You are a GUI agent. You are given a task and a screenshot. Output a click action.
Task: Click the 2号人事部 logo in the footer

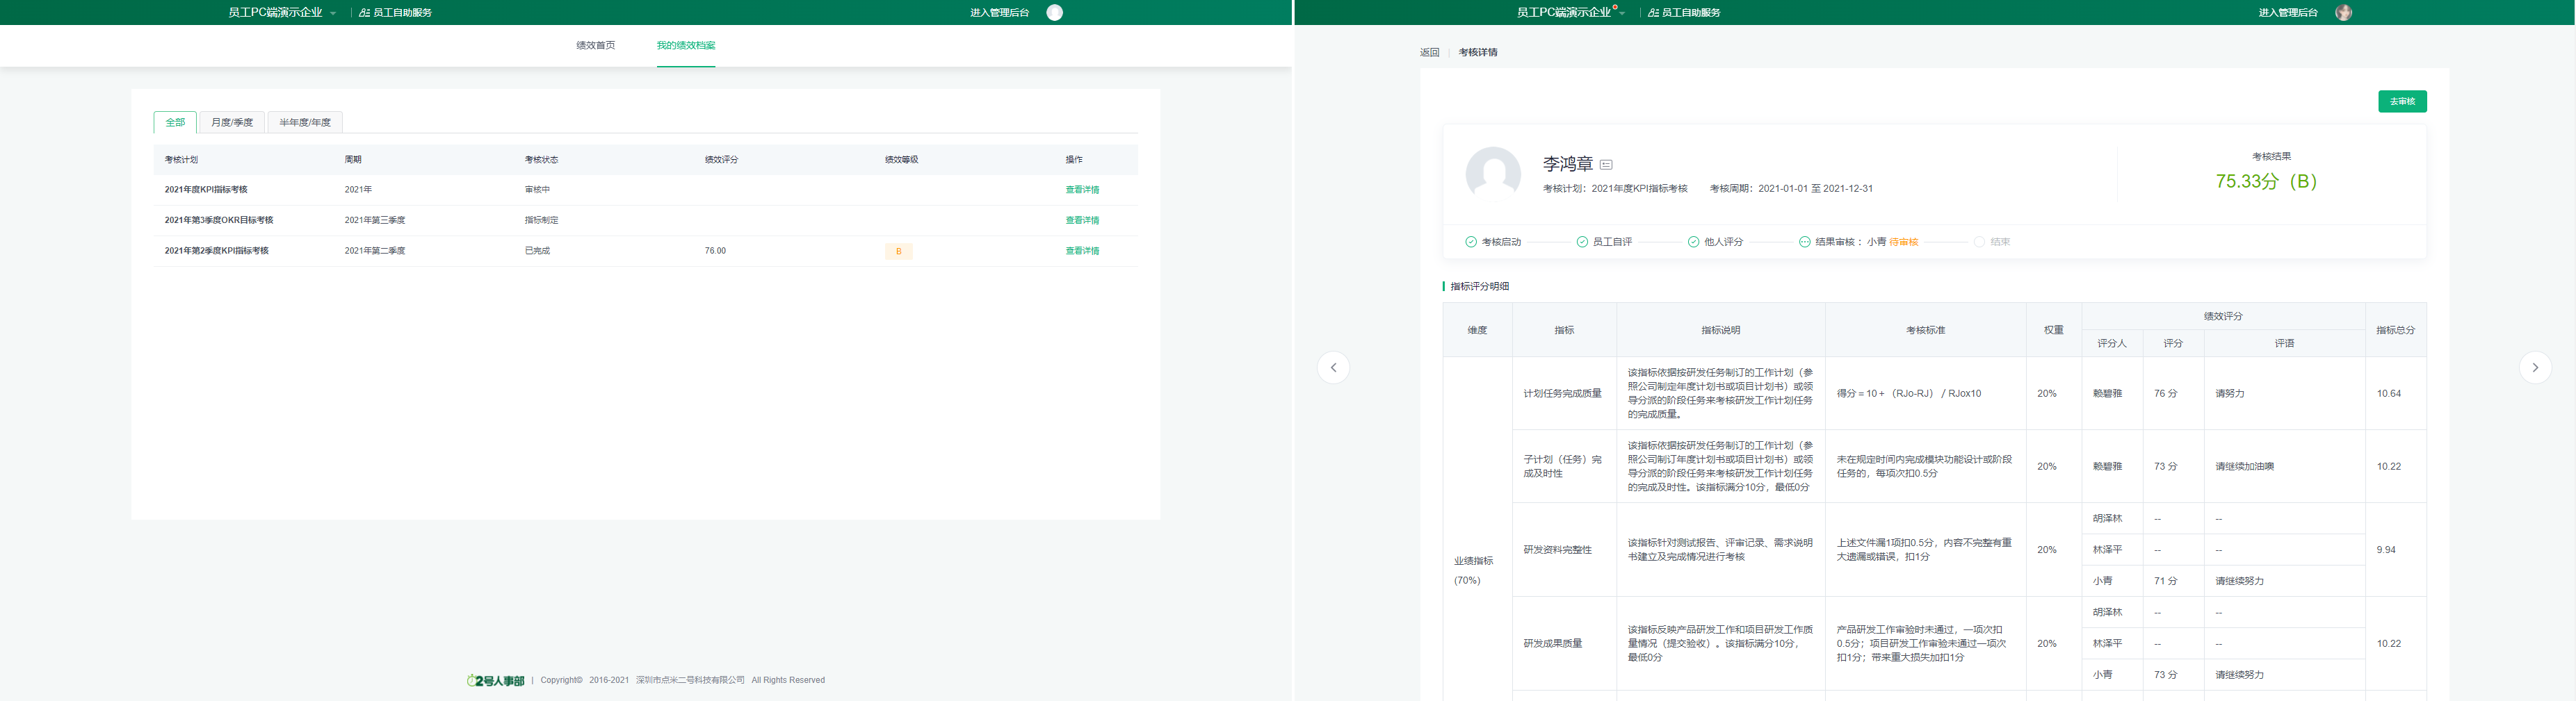(495, 680)
